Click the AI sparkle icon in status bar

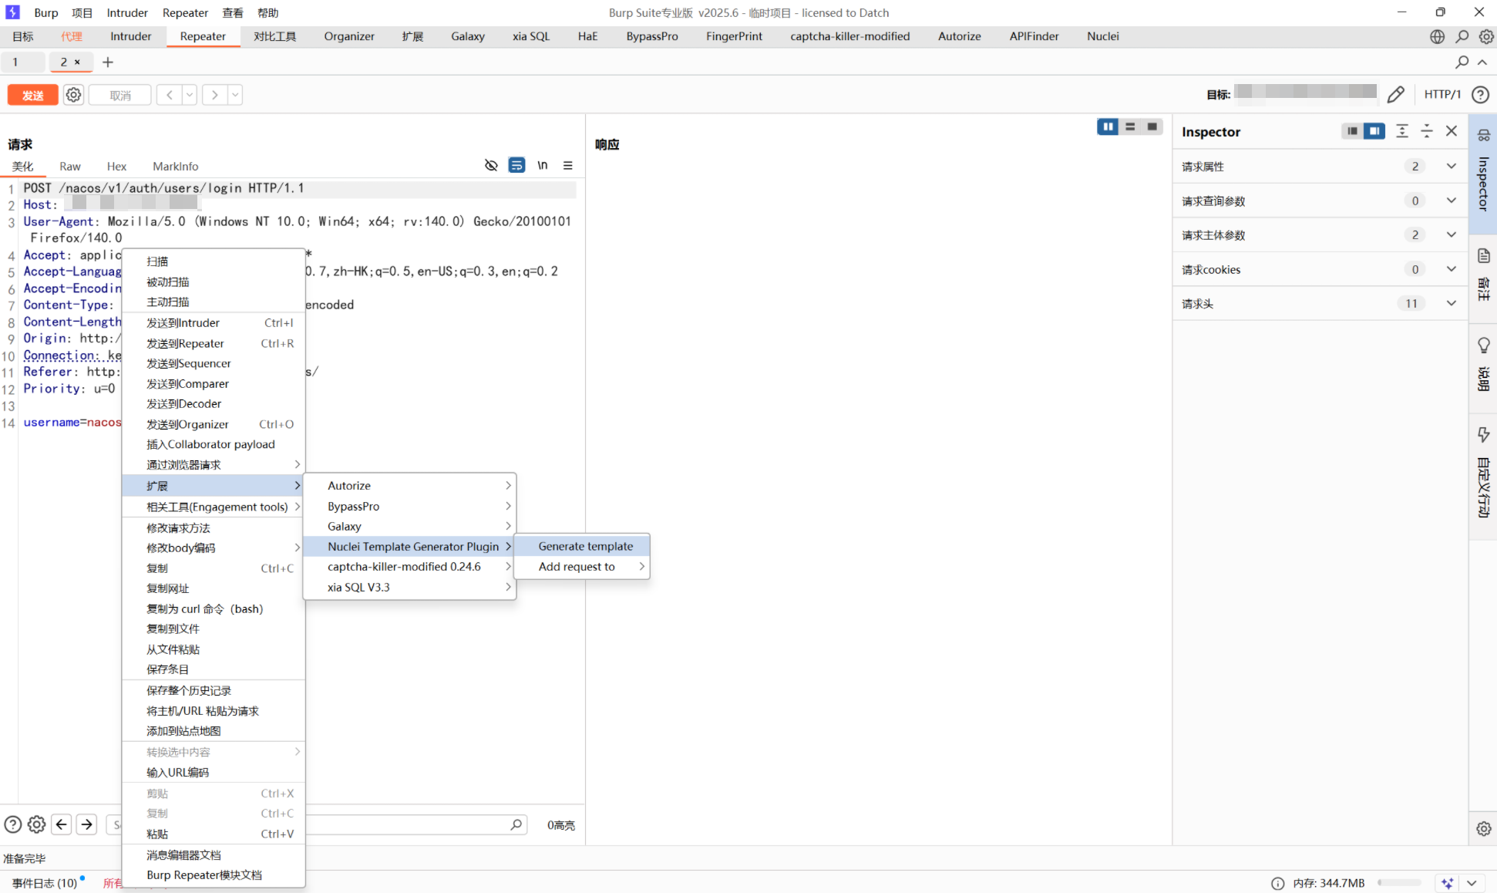(1447, 883)
